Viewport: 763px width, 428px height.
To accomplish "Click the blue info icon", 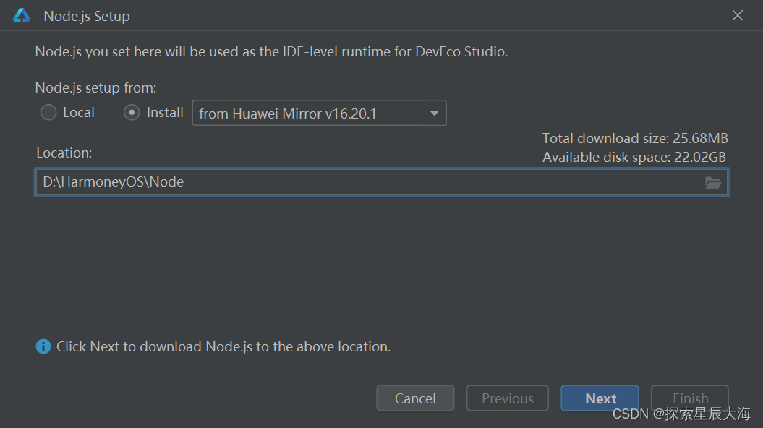I will 43,346.
